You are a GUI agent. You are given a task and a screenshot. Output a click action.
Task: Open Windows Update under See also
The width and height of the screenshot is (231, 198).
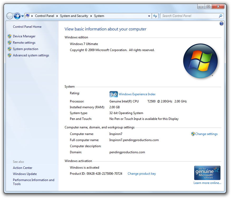25,174
